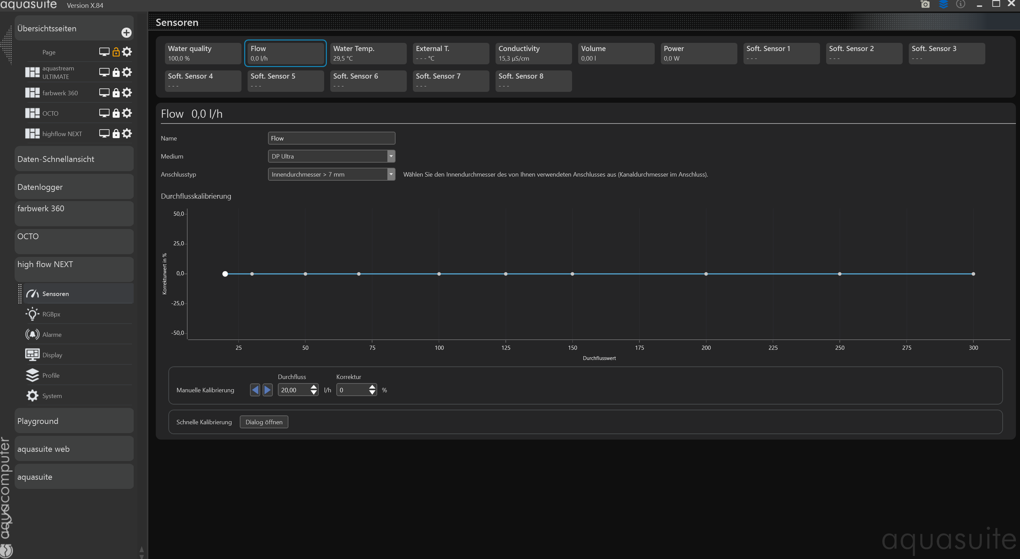Image resolution: width=1020 pixels, height=559 pixels.
Task: Click the plus icon next to Übersichtsseiten
Action: click(x=126, y=32)
